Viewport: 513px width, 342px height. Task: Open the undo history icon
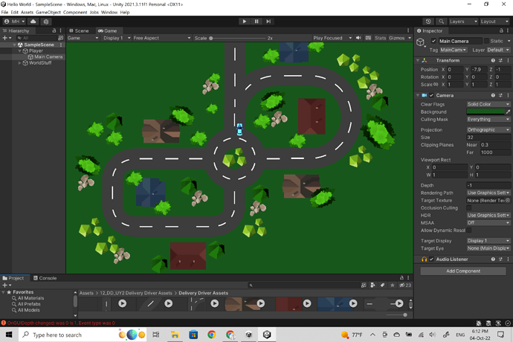click(x=428, y=22)
